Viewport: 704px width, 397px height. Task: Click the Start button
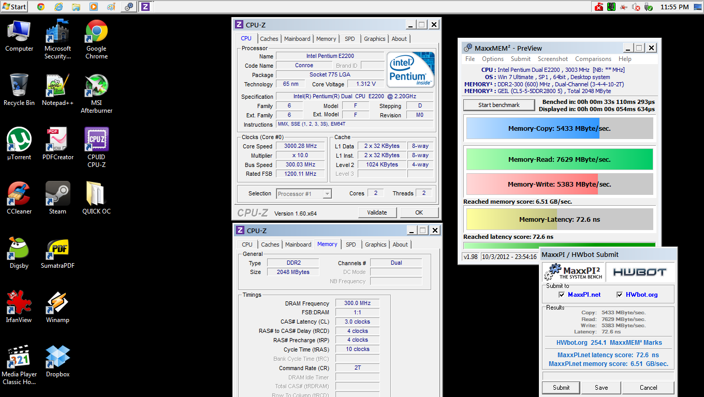14,7
